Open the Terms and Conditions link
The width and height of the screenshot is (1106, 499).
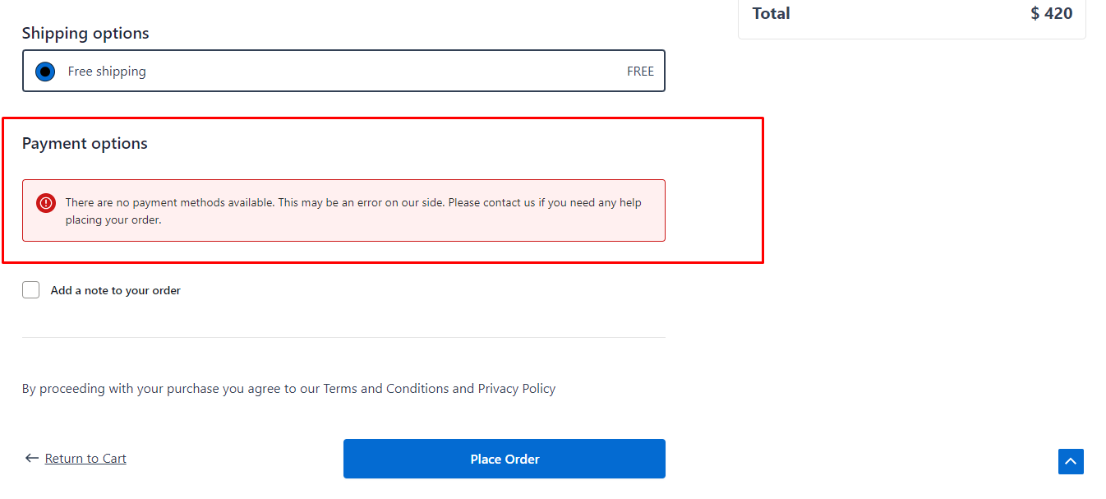click(385, 388)
